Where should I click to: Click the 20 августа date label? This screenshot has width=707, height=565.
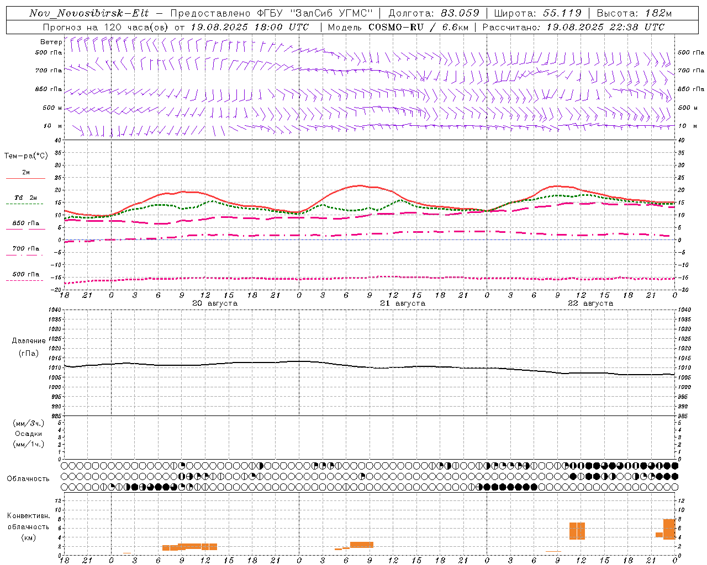(215, 303)
